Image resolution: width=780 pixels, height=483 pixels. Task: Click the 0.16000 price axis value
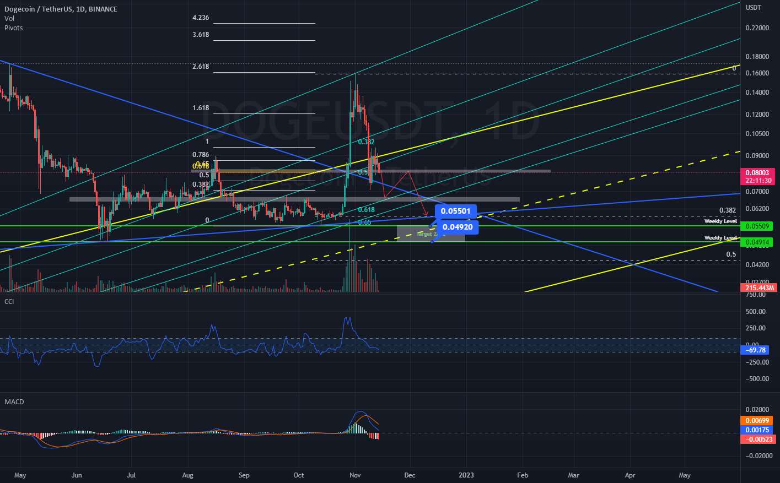click(757, 73)
